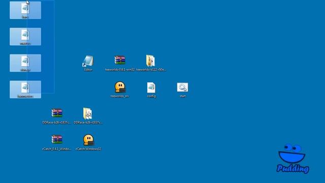This screenshot has width=325, height=183.
Task: Select the teeworlds-b122 folder icon
Action: 150,60
